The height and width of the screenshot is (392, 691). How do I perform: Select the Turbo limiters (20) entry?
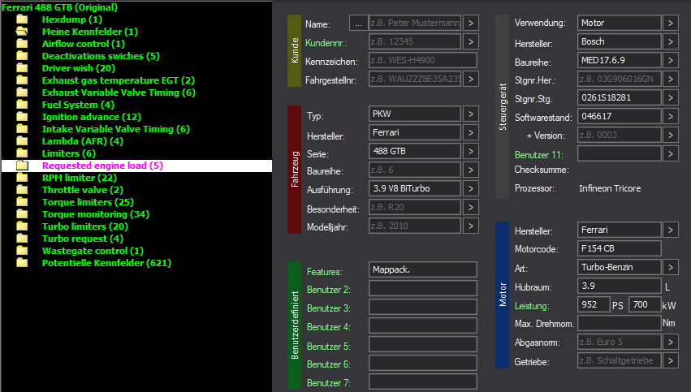pyautogui.click(x=85, y=226)
